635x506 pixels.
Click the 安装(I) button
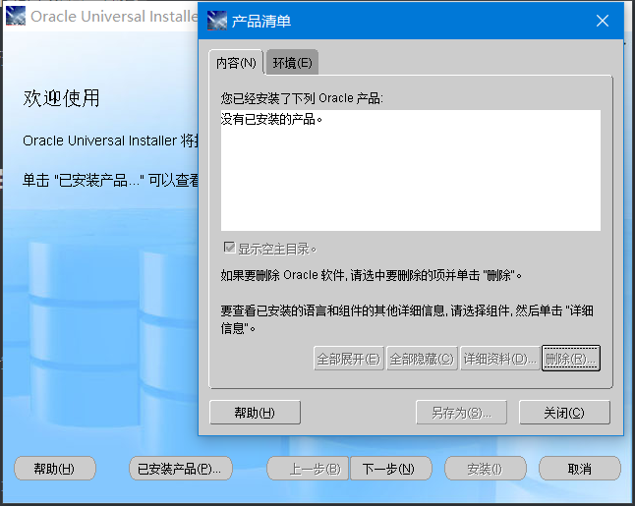click(486, 469)
